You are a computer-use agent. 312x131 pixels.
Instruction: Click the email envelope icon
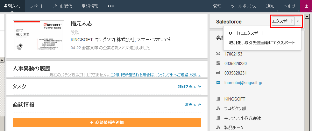[x=218, y=83]
